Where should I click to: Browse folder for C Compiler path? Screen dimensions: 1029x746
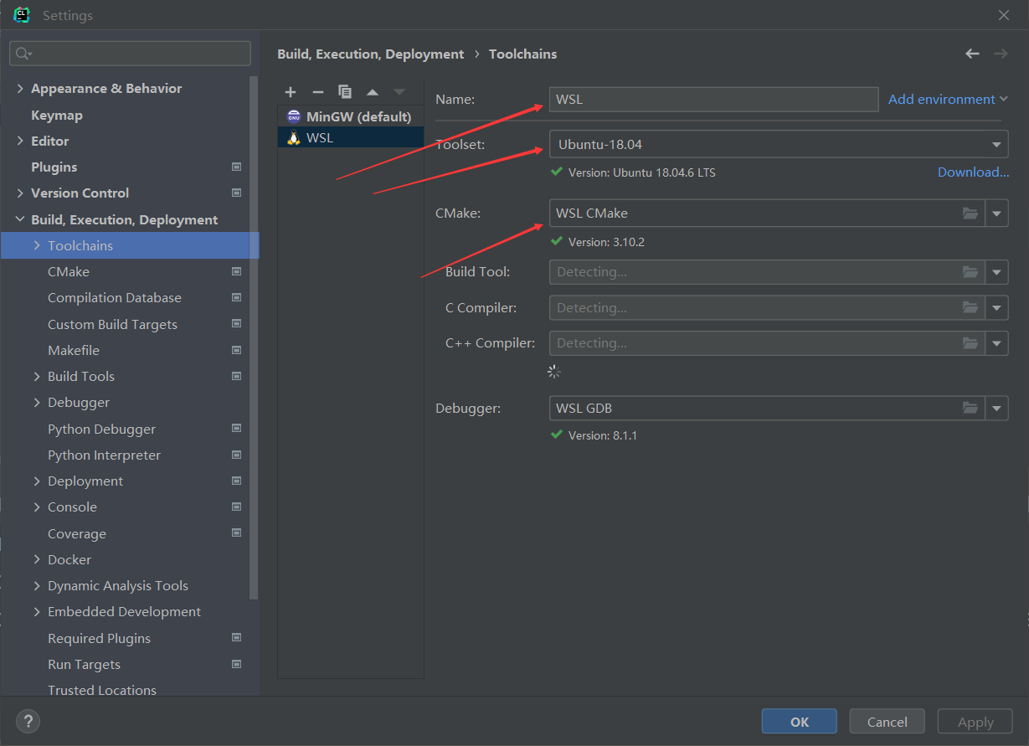(970, 308)
